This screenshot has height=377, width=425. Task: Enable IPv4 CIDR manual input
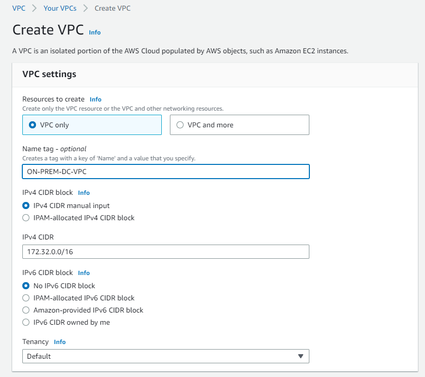tap(26, 205)
